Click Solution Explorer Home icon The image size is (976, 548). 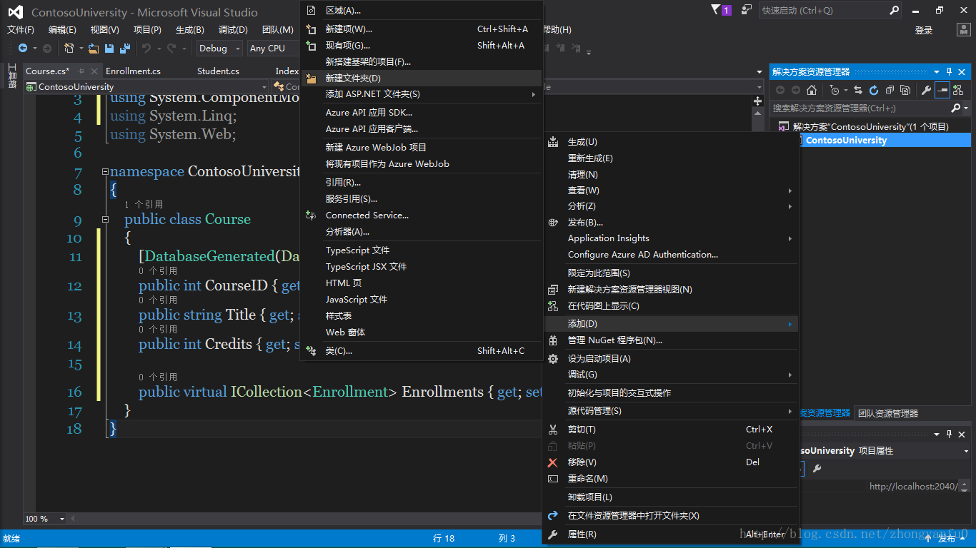point(812,90)
